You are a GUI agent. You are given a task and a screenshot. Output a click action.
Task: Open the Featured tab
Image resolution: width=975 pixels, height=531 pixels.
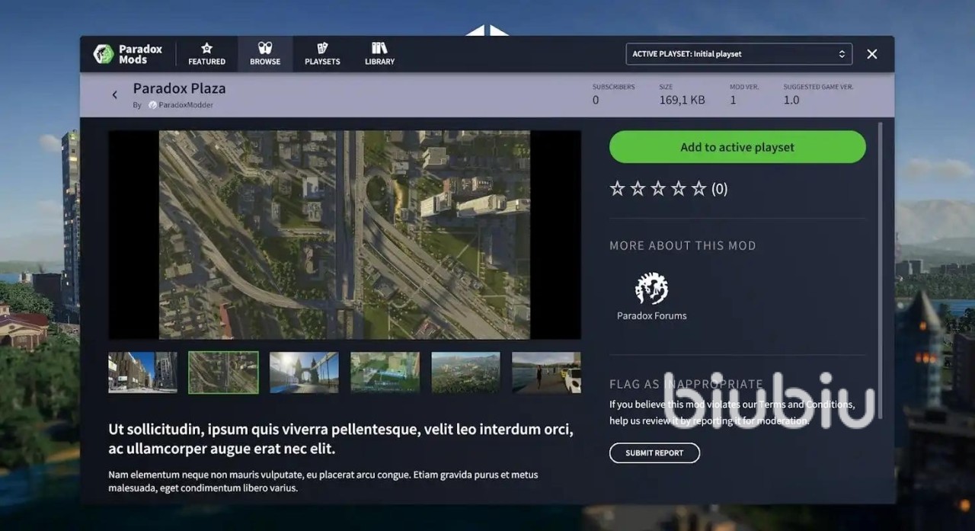[x=206, y=54]
